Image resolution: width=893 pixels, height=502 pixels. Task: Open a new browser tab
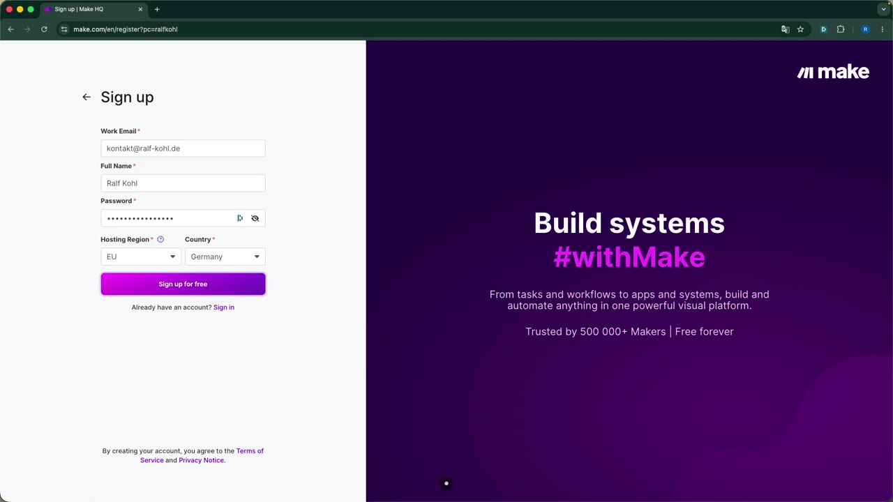point(157,9)
